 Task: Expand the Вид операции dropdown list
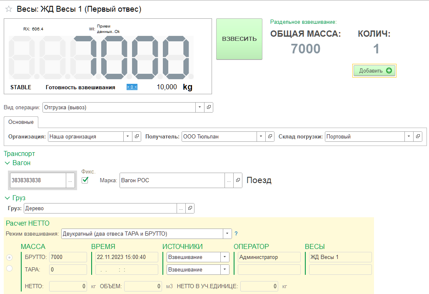200,108
